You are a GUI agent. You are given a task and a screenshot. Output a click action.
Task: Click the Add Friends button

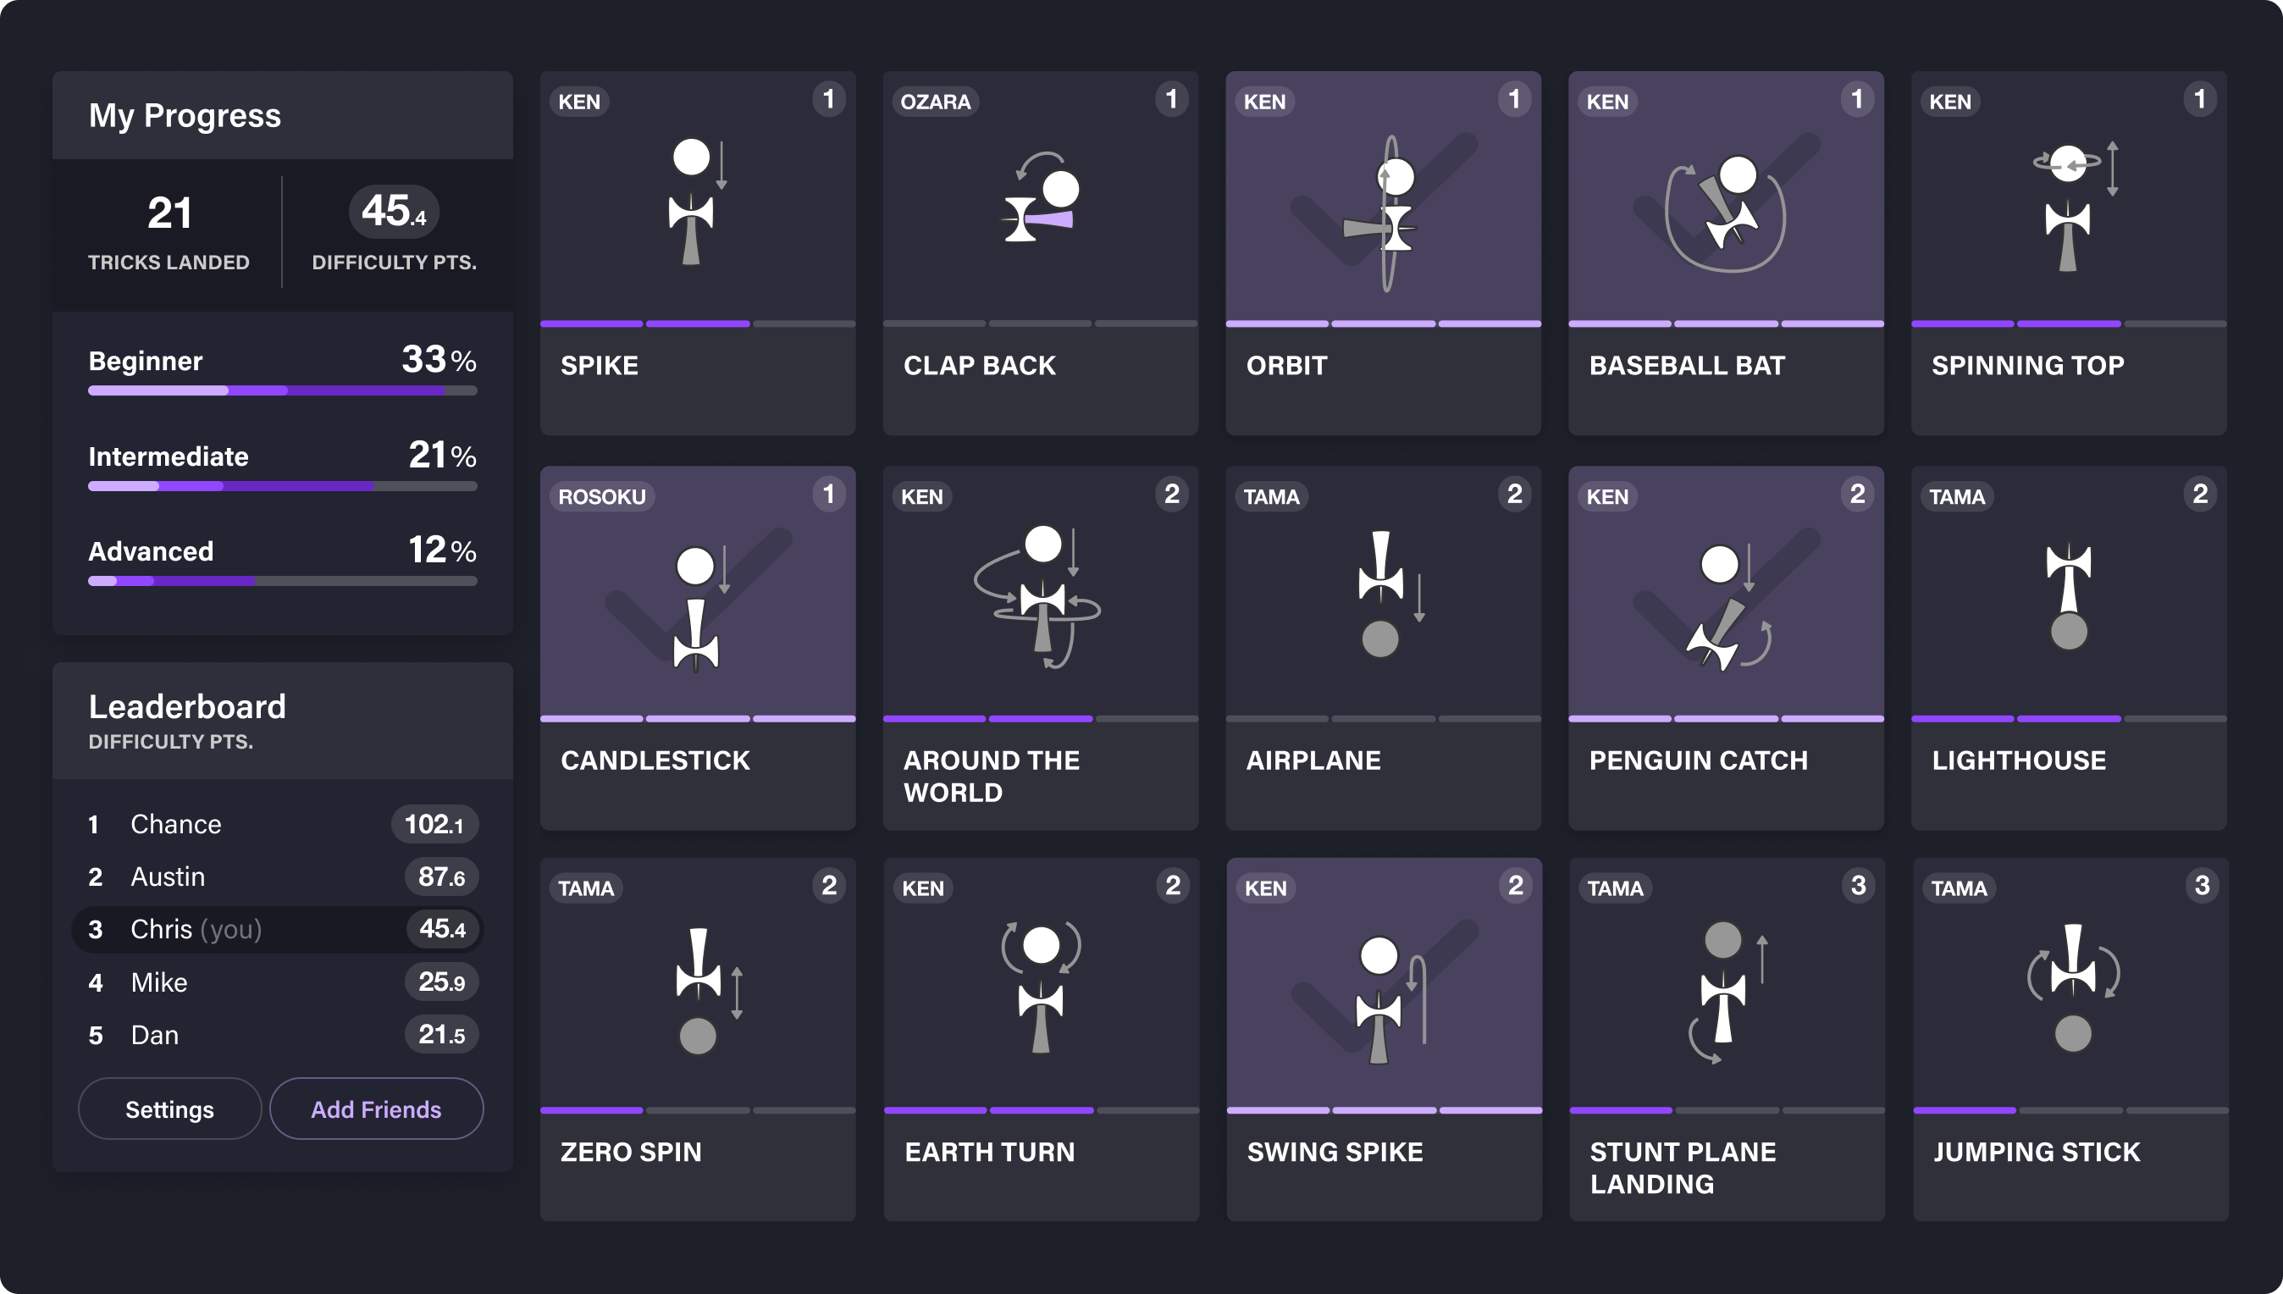pyautogui.click(x=376, y=1109)
